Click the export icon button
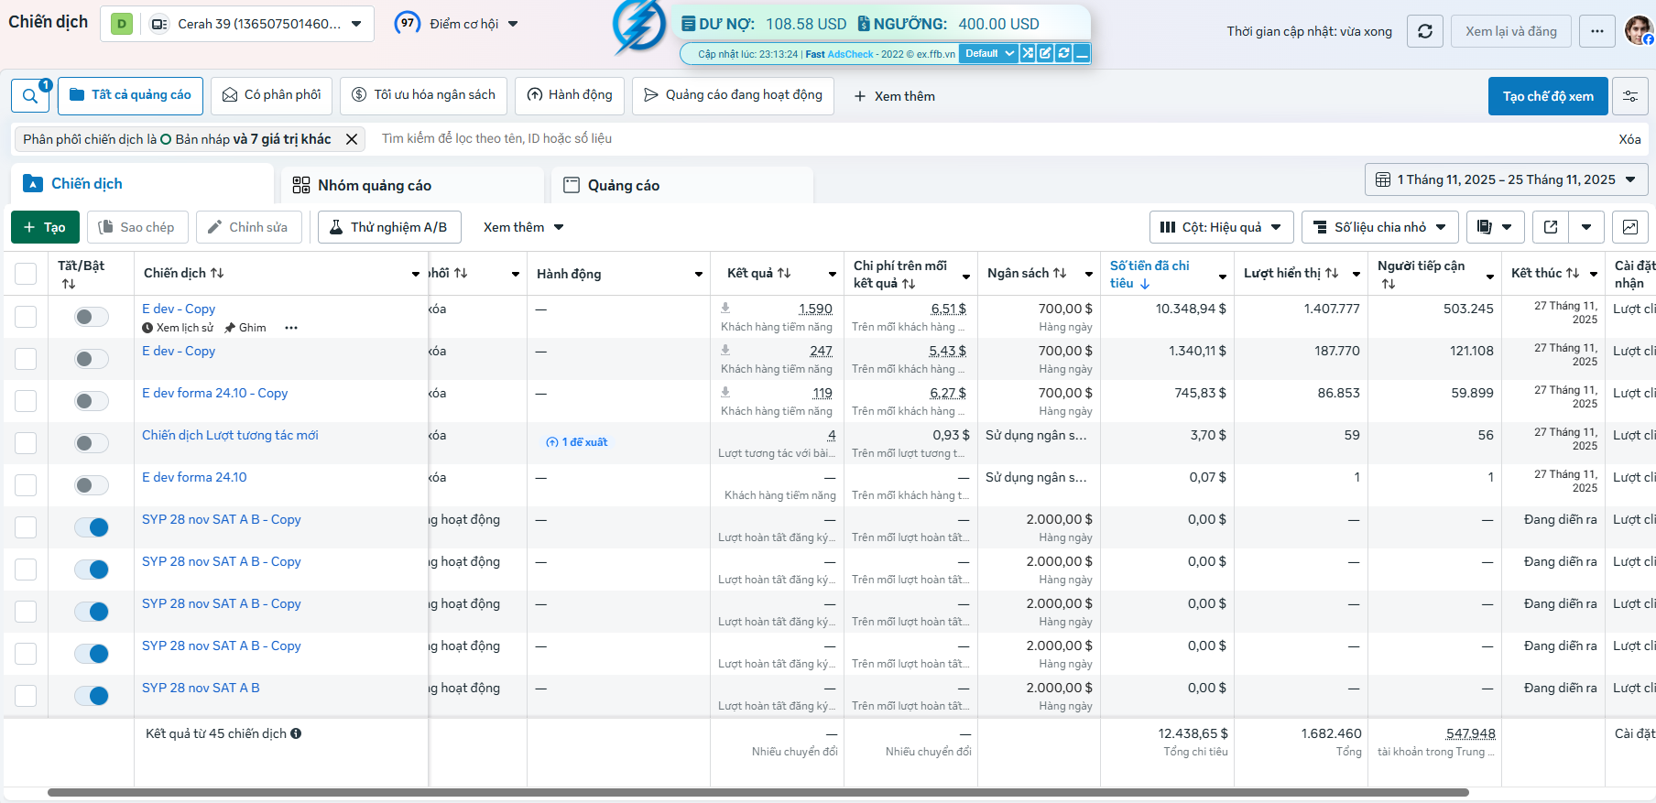 (1551, 227)
